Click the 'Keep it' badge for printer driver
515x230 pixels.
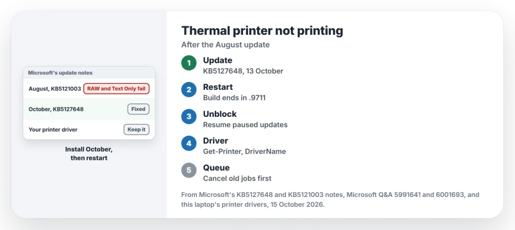click(136, 130)
